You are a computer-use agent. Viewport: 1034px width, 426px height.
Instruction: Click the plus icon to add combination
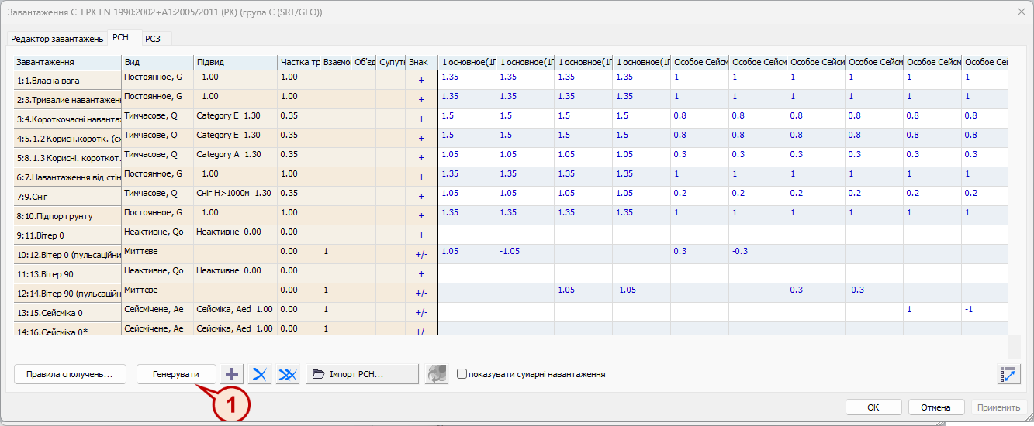click(231, 374)
